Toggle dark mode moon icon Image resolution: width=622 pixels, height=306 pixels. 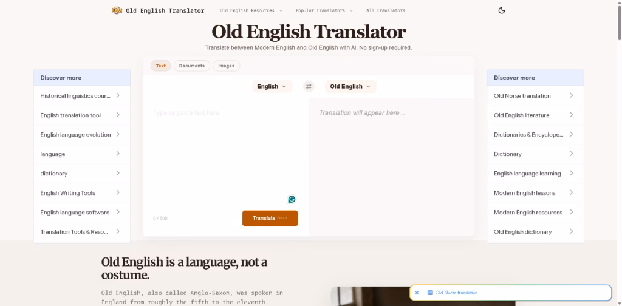(x=501, y=10)
